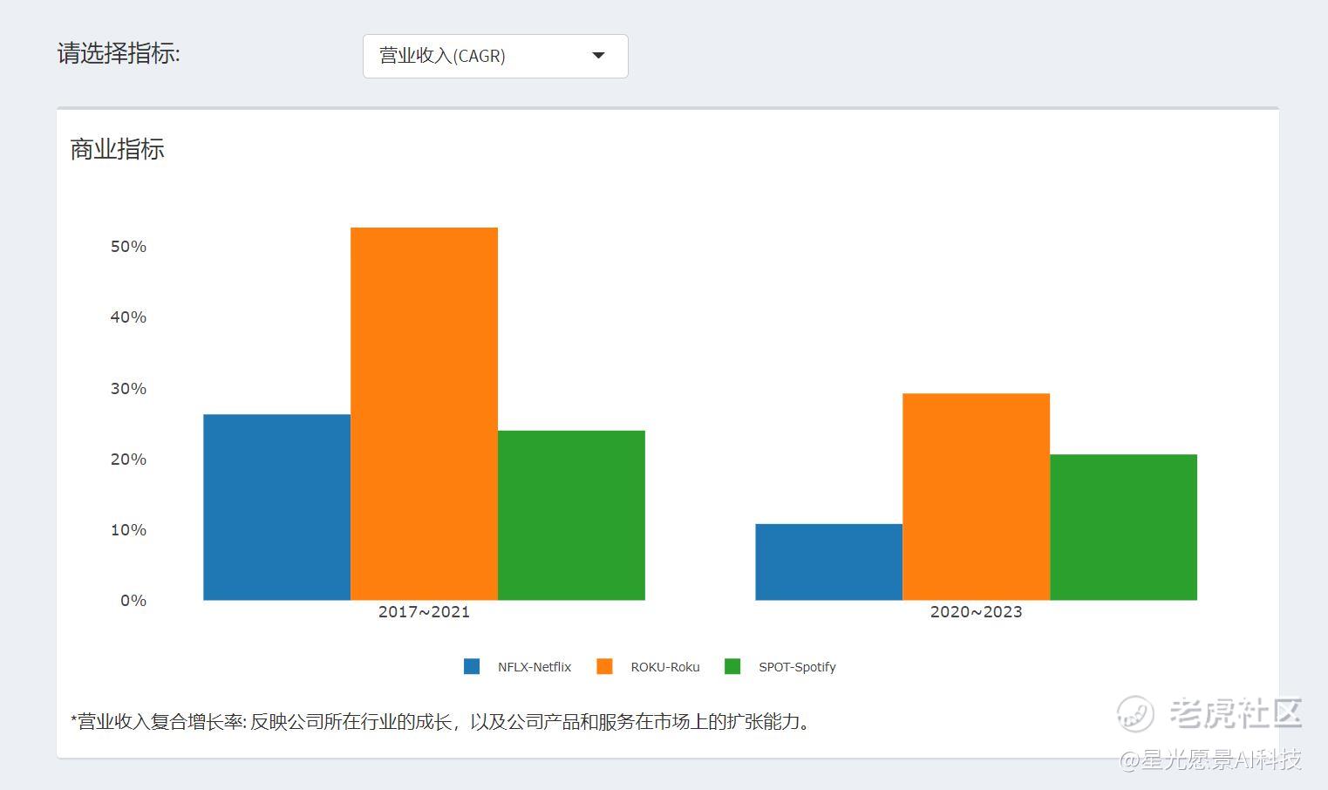This screenshot has height=790, width=1328.
Task: Click the ROKU-Roku legend label
Action: 665,667
